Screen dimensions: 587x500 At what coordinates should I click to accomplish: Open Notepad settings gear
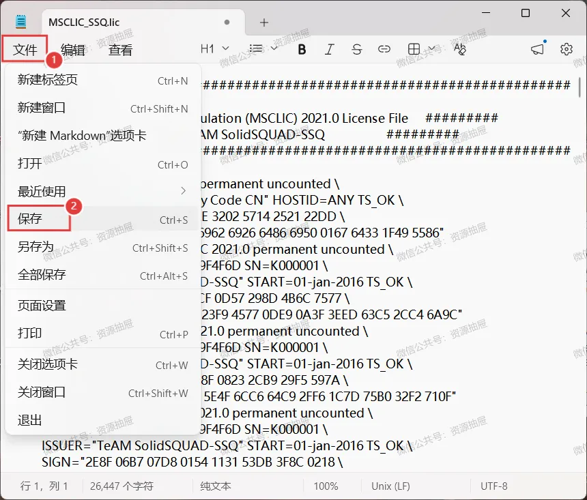(x=567, y=49)
